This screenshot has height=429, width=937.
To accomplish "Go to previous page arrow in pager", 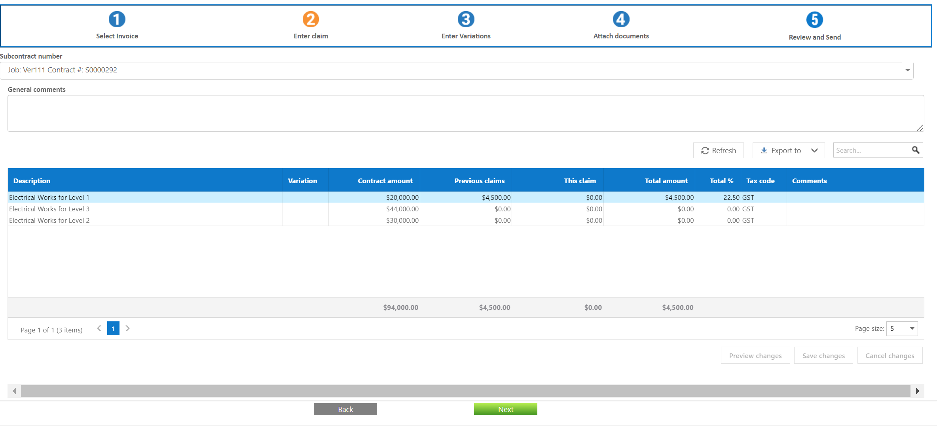I will (x=99, y=328).
